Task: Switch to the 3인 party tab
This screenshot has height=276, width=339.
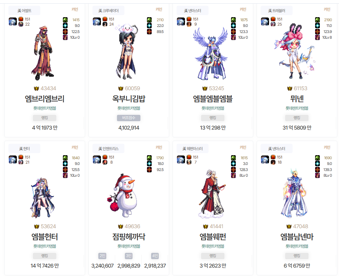Action: 128,256
